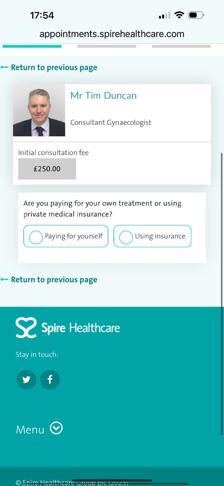The height and width of the screenshot is (486, 224).
Task: Select Paying for yourself radio option
Action: 65,236
